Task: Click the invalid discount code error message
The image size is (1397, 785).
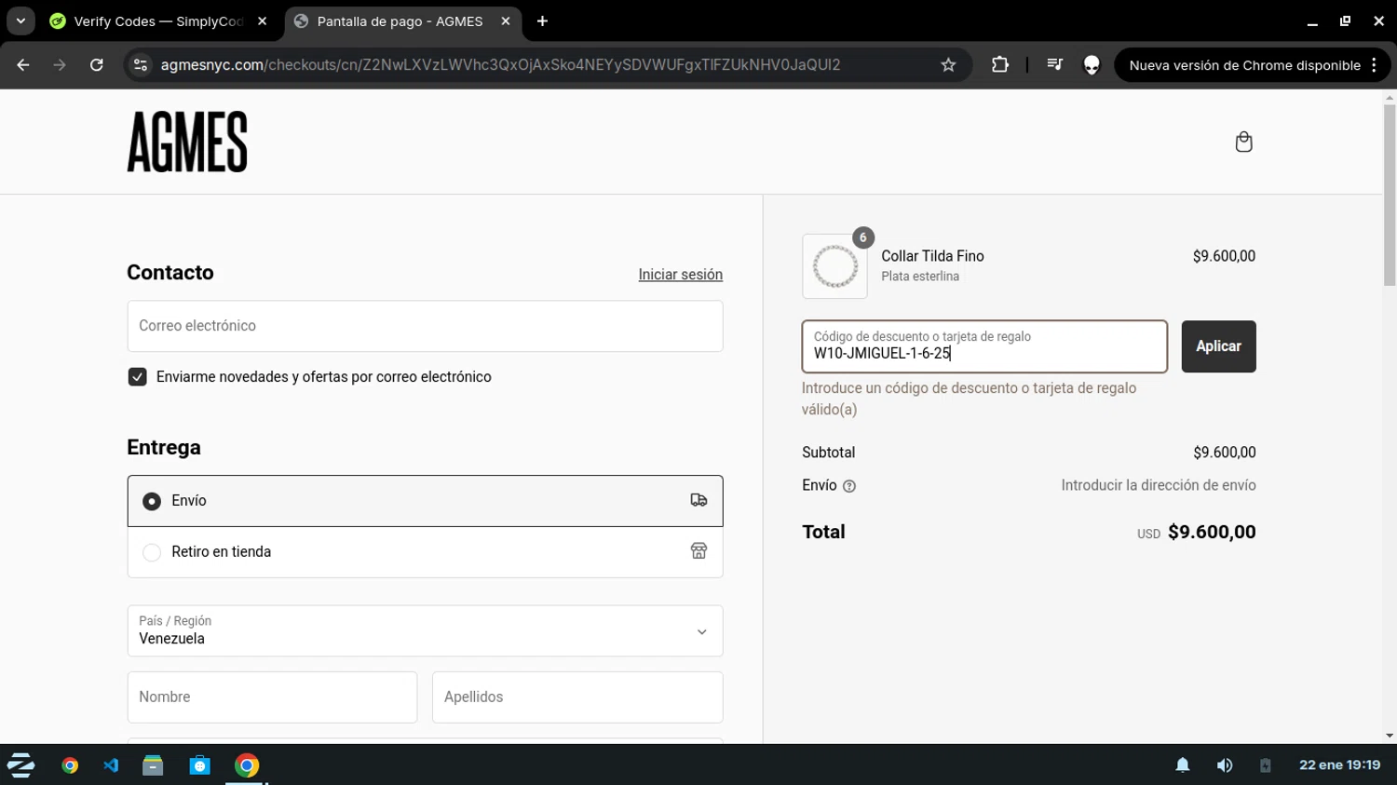Action: tap(969, 399)
